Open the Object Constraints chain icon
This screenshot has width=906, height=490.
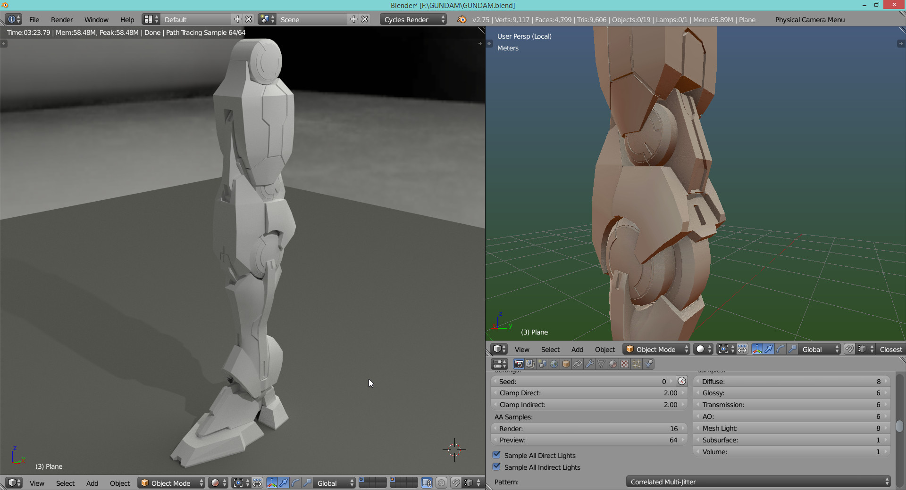click(x=578, y=364)
